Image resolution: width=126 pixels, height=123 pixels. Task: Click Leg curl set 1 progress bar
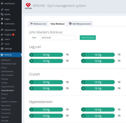46,55
